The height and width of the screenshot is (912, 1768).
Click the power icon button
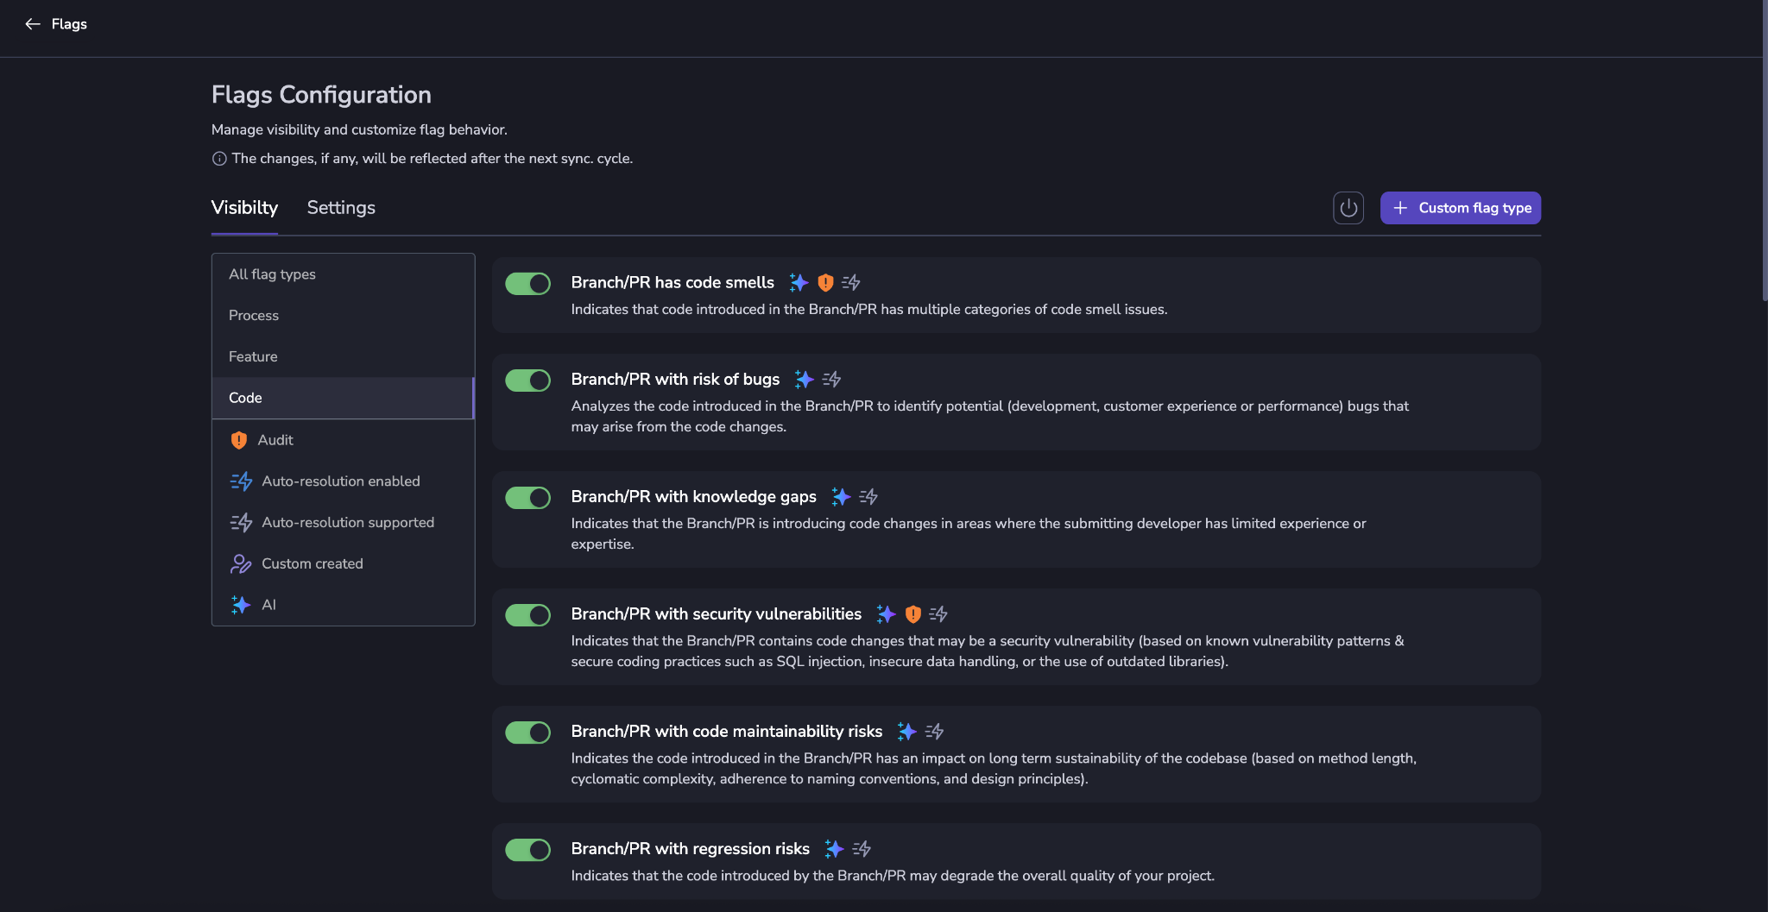(x=1348, y=208)
